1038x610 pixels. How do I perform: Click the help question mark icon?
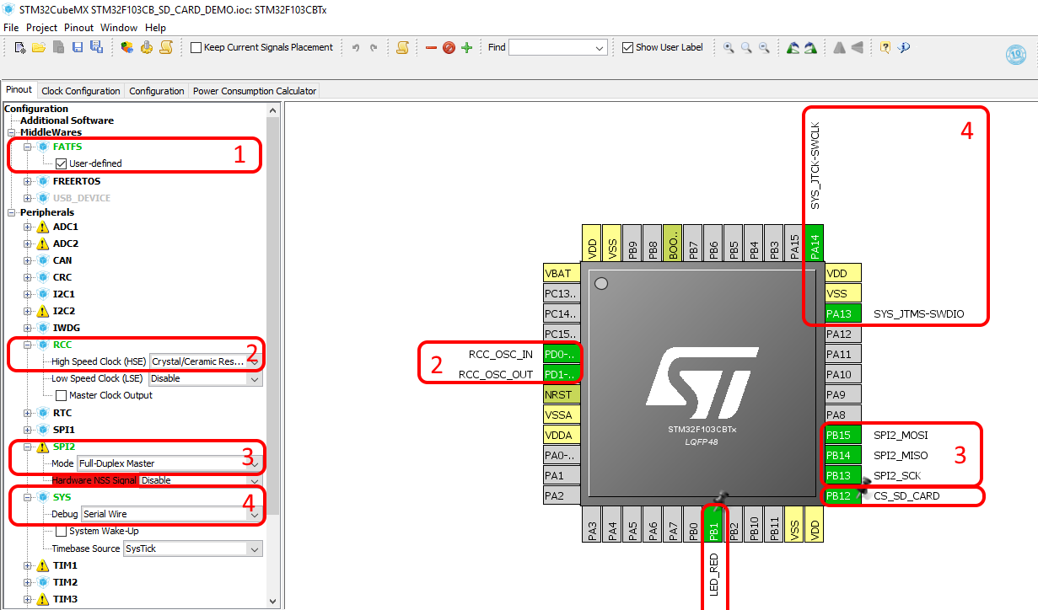[x=884, y=48]
